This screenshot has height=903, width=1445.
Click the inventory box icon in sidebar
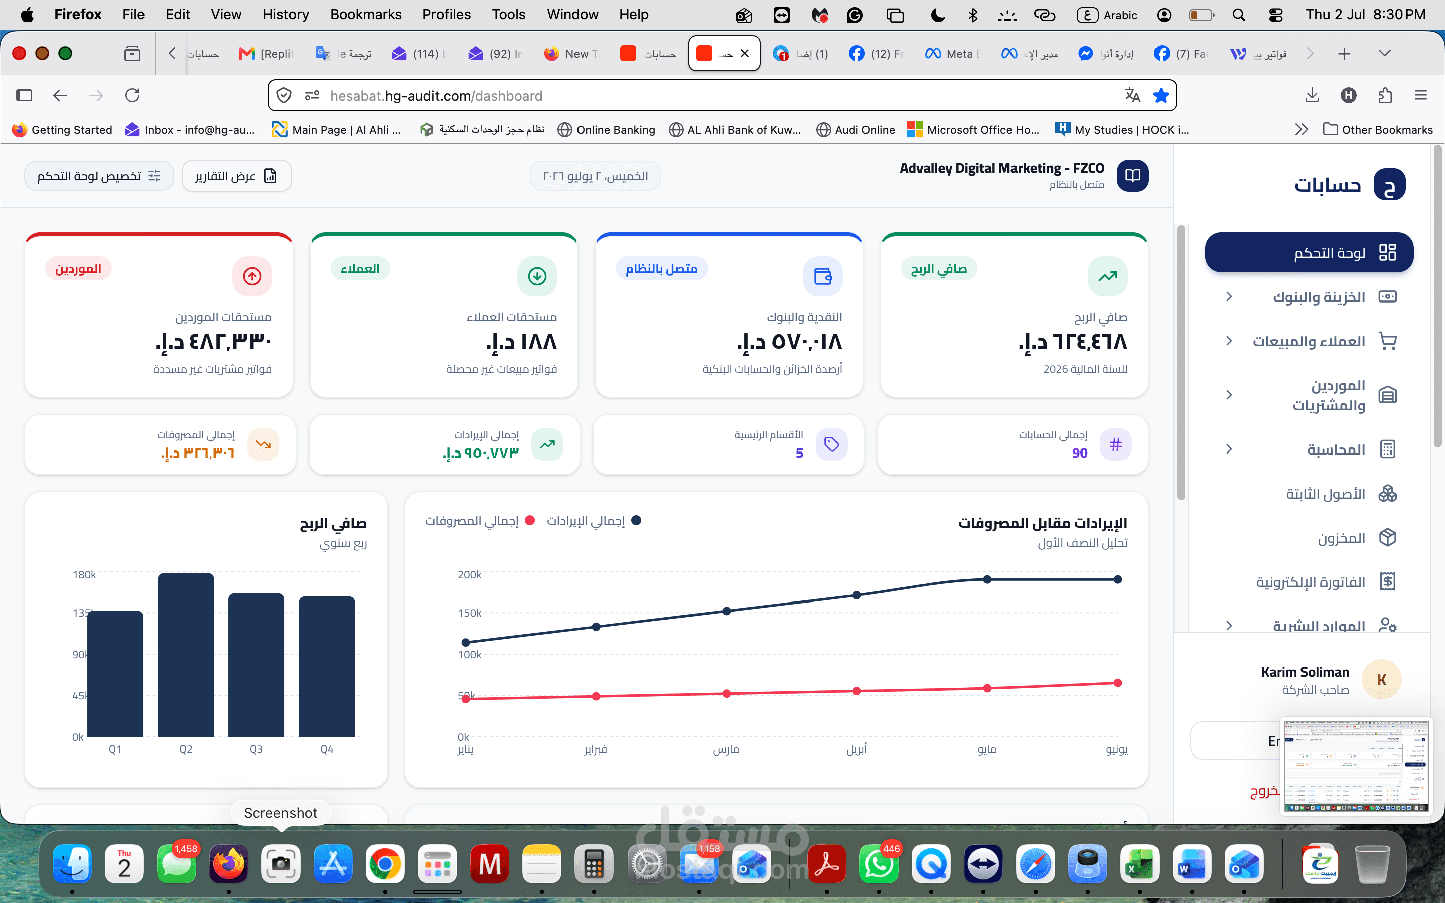(x=1387, y=537)
